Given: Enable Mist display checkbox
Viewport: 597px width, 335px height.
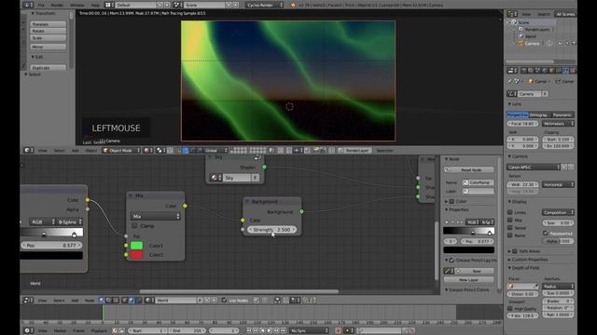Looking at the screenshot, I should [510, 220].
